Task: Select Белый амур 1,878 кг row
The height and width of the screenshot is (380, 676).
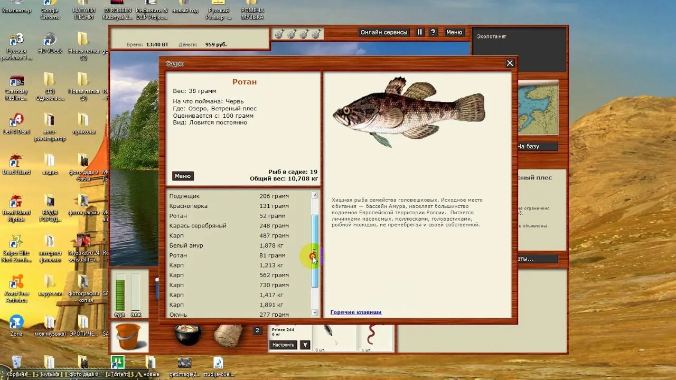Action: (x=239, y=245)
